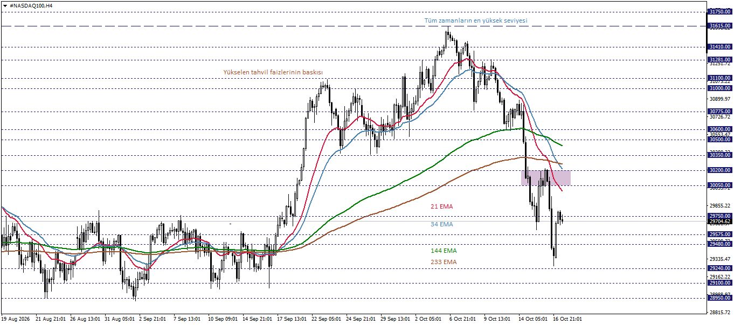Click the "Tüm zamanların en yüksek seviyesi" annotation
This screenshot has width=734, height=325.
pos(476,20)
